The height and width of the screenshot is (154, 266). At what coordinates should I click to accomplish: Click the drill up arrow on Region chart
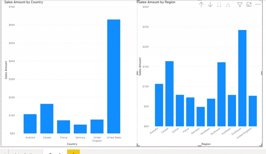[x=201, y=4]
